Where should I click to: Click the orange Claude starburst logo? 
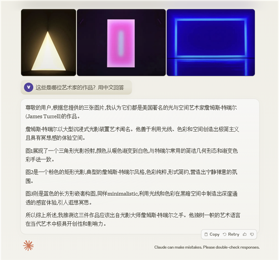tap(28, 245)
